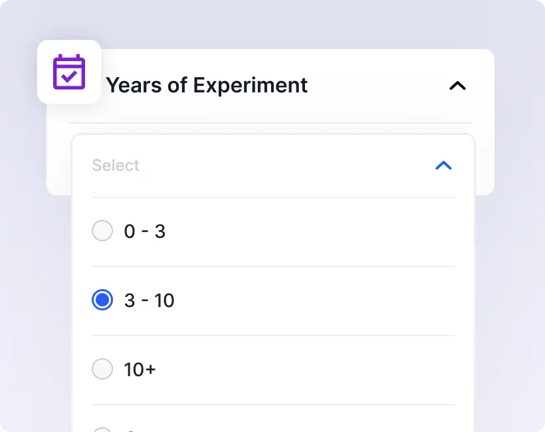Close the Select dropdown with blue chevron

point(443,165)
